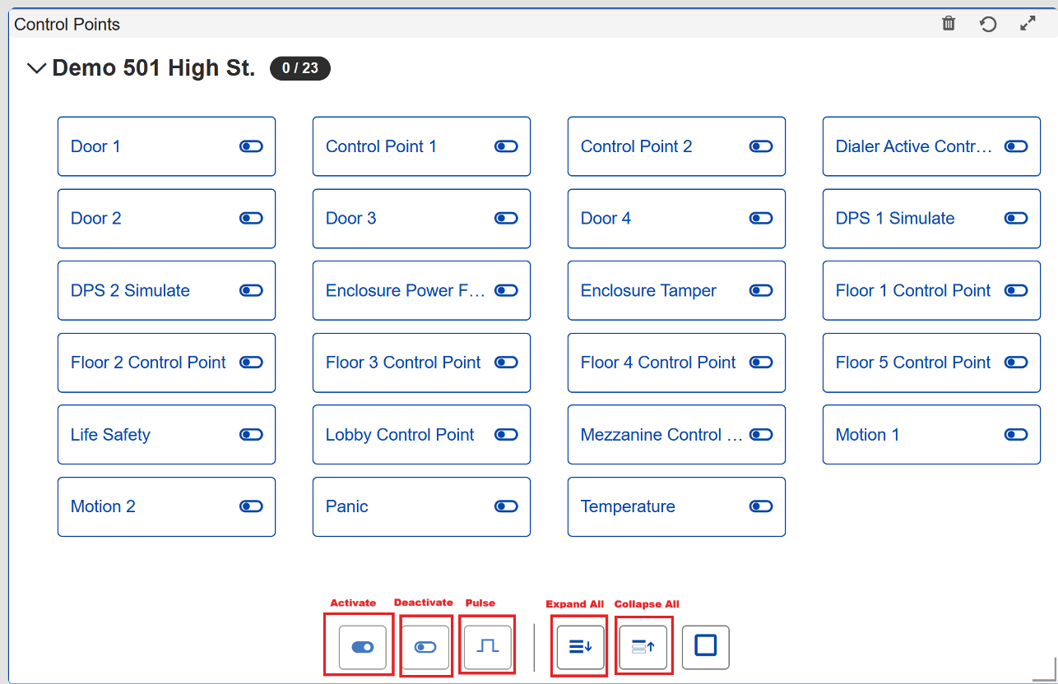The height and width of the screenshot is (684, 1058).
Task: Toggle the Door 1 switch
Action: click(251, 146)
